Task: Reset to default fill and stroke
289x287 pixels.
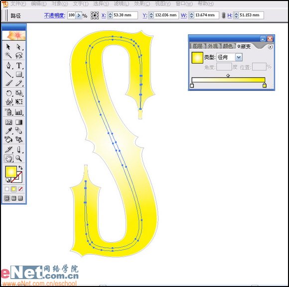Action: coord(7,181)
